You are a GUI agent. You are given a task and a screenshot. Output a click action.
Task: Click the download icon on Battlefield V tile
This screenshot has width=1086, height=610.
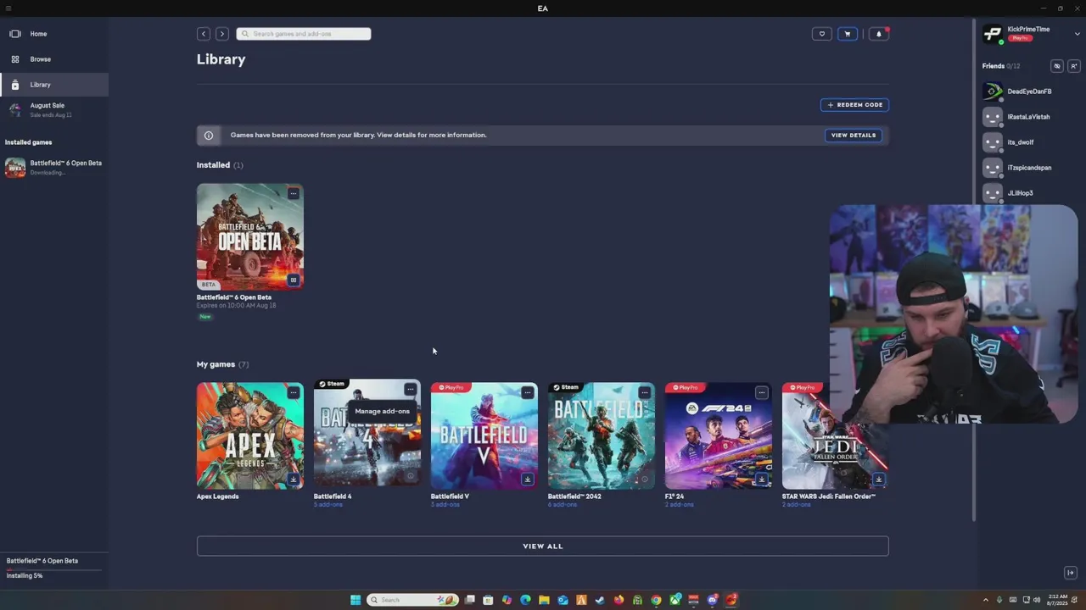tap(527, 480)
